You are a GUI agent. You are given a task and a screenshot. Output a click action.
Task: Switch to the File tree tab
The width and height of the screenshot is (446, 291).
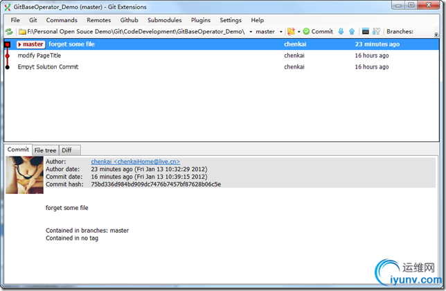tap(45, 150)
